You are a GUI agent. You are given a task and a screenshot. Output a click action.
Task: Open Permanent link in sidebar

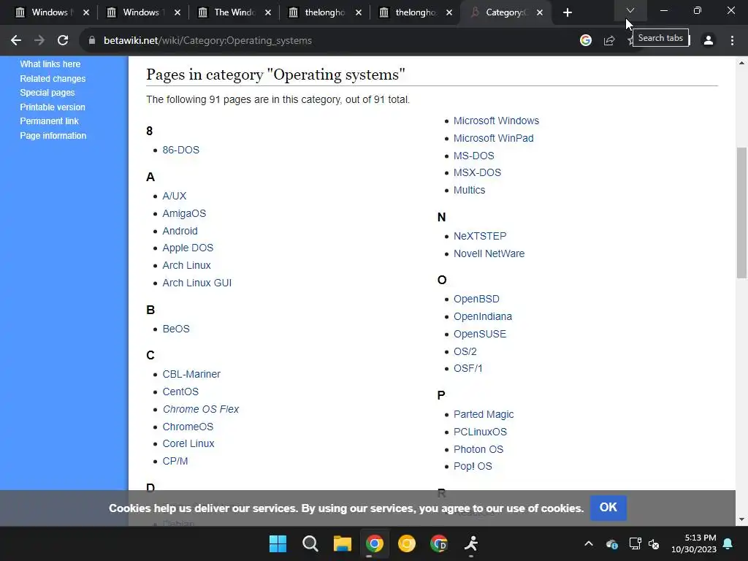49,121
